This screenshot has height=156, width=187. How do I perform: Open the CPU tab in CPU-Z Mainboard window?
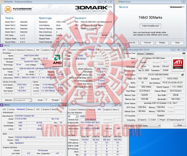4,109
